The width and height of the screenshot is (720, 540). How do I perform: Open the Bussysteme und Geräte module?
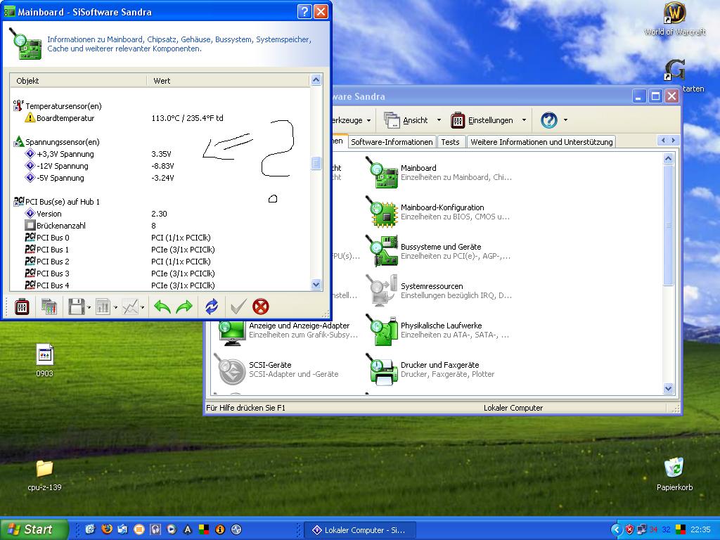coord(382,251)
